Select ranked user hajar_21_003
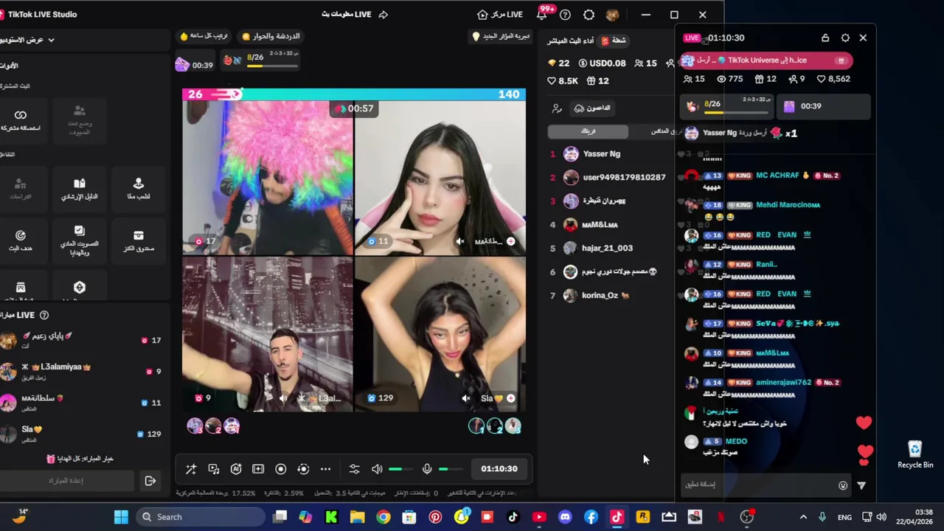 tap(607, 248)
